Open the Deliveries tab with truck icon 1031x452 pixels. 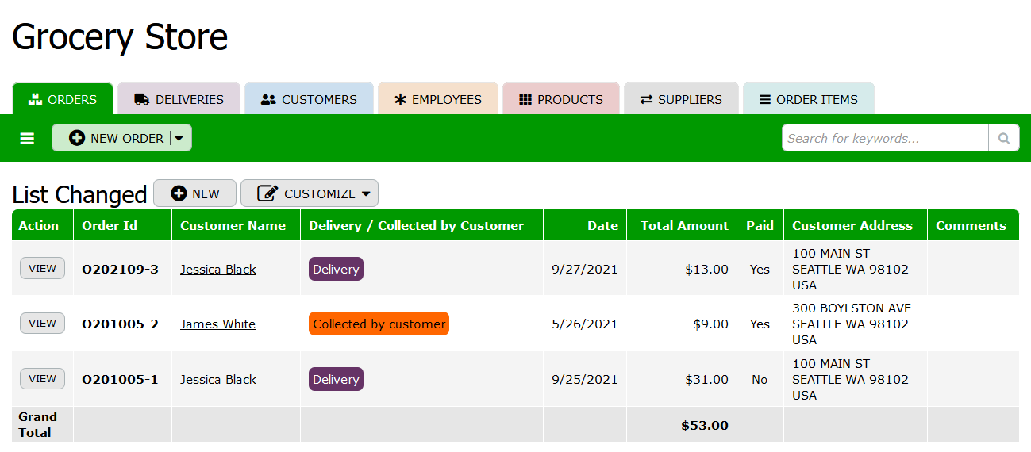click(x=179, y=100)
